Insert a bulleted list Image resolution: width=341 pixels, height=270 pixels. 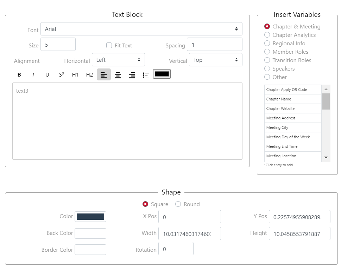pyautogui.click(x=146, y=75)
